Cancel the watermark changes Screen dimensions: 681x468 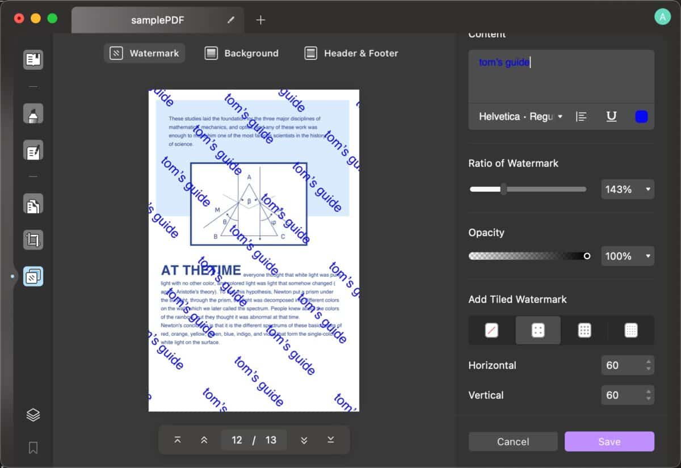tap(513, 441)
